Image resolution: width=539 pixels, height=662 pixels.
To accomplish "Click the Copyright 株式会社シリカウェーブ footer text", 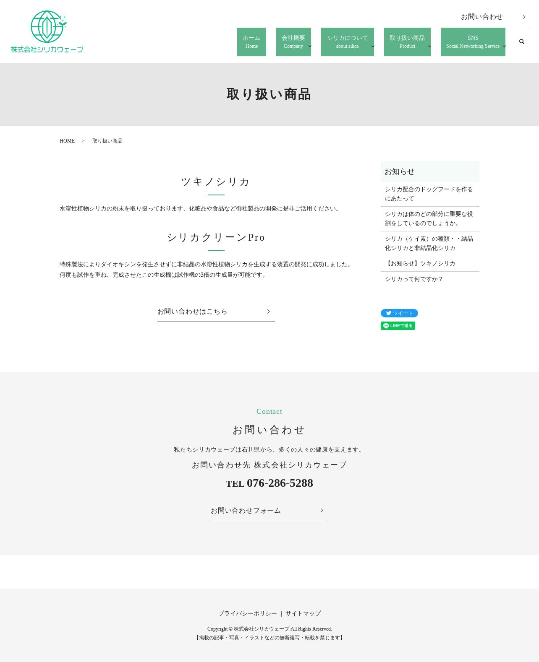I will coord(269,629).
